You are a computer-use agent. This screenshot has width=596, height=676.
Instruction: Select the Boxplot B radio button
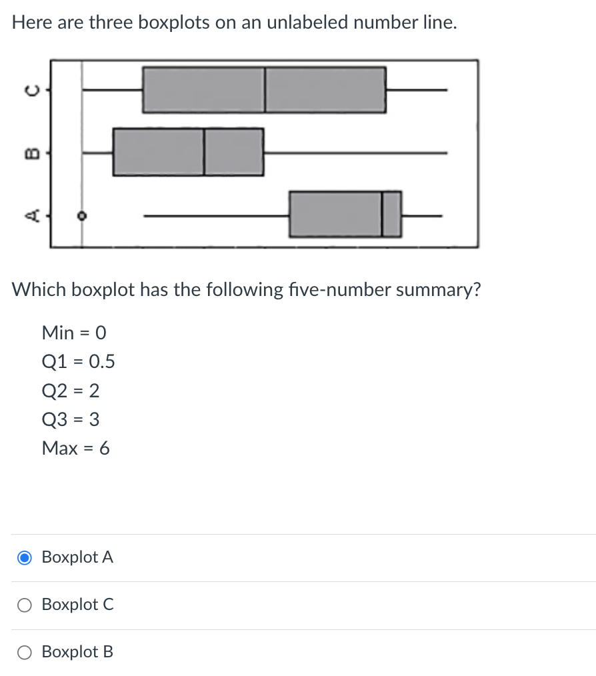(x=24, y=652)
